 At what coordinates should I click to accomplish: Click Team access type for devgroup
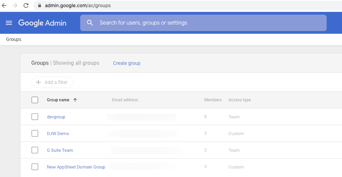234,117
